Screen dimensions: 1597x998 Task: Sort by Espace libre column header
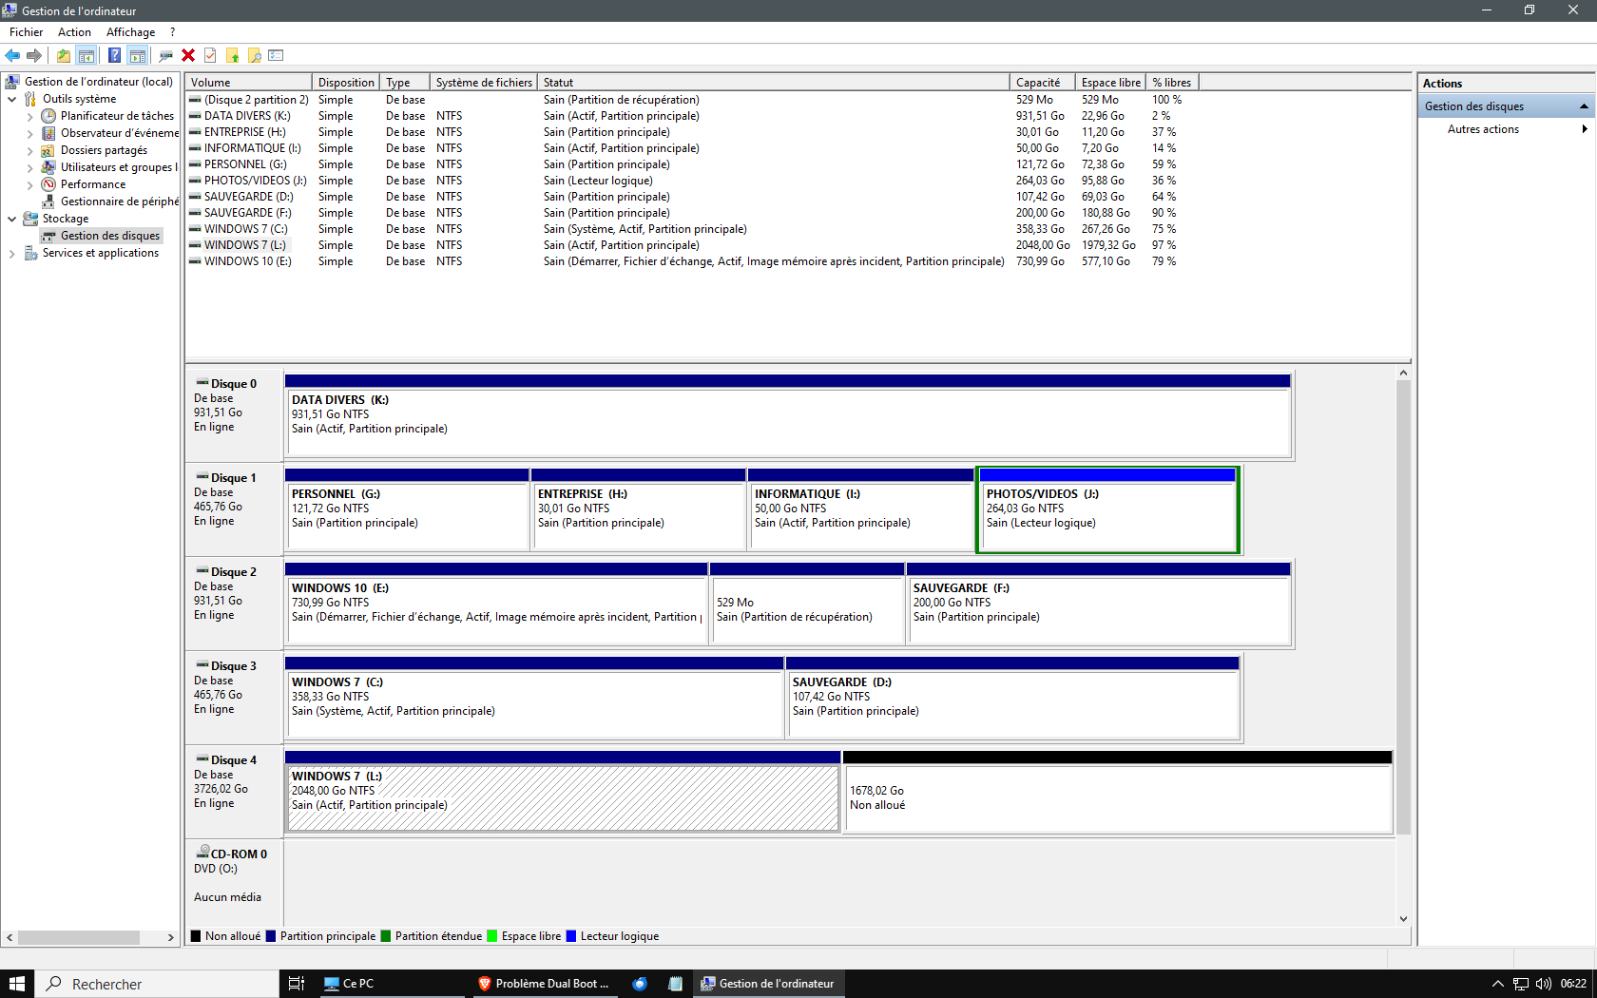click(x=1110, y=83)
